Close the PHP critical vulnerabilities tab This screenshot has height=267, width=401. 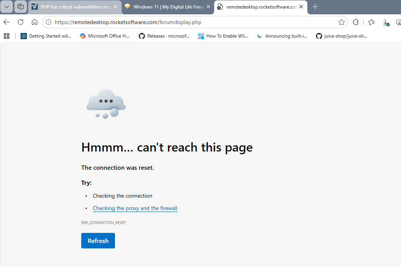(115, 7)
